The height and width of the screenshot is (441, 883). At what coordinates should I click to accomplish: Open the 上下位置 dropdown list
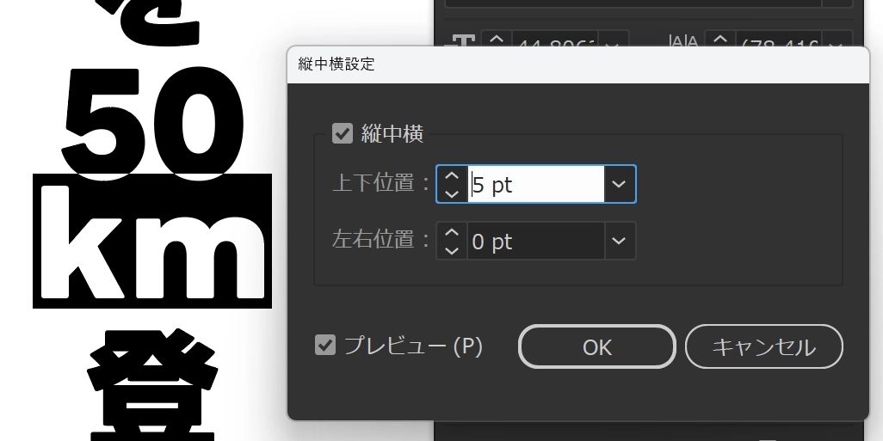point(619,184)
